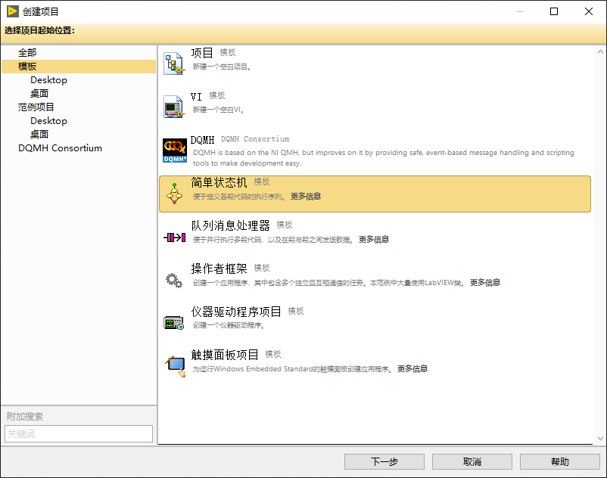Click the scrollbar down arrow
Screen dimensions: 607x478
(600, 439)
